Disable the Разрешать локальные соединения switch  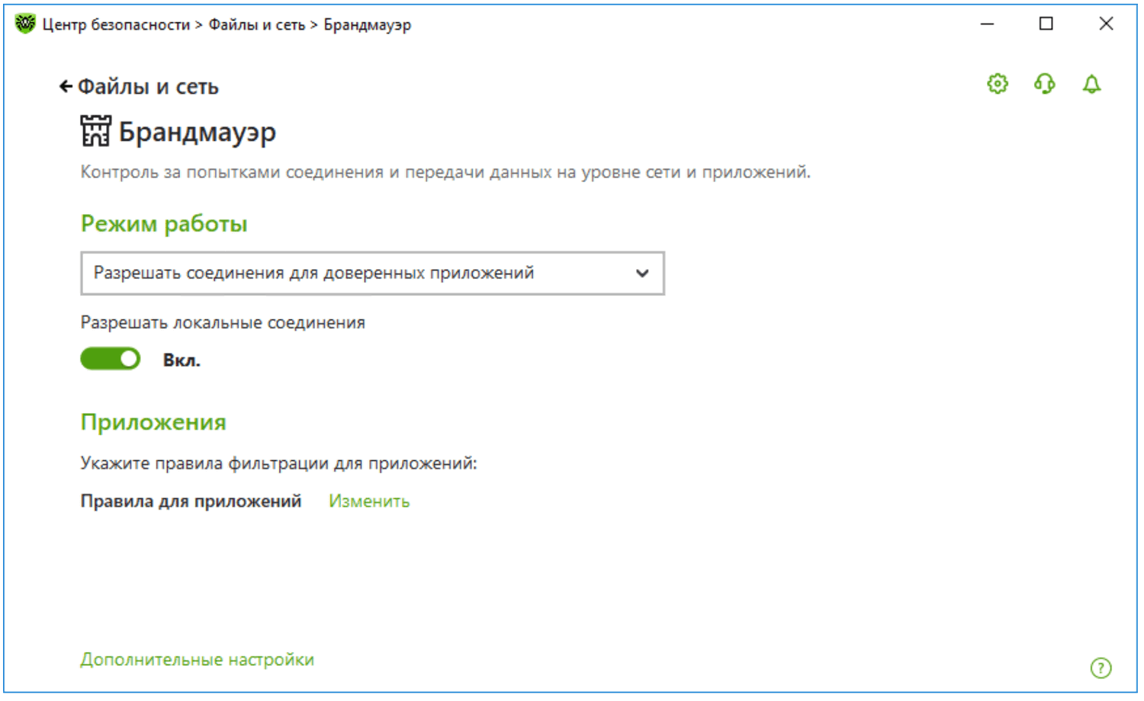tap(111, 359)
